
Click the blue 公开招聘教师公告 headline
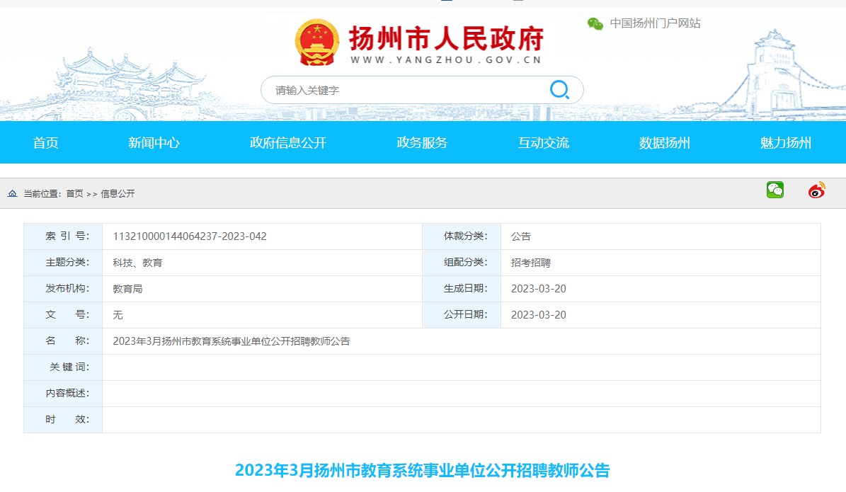tap(422, 471)
